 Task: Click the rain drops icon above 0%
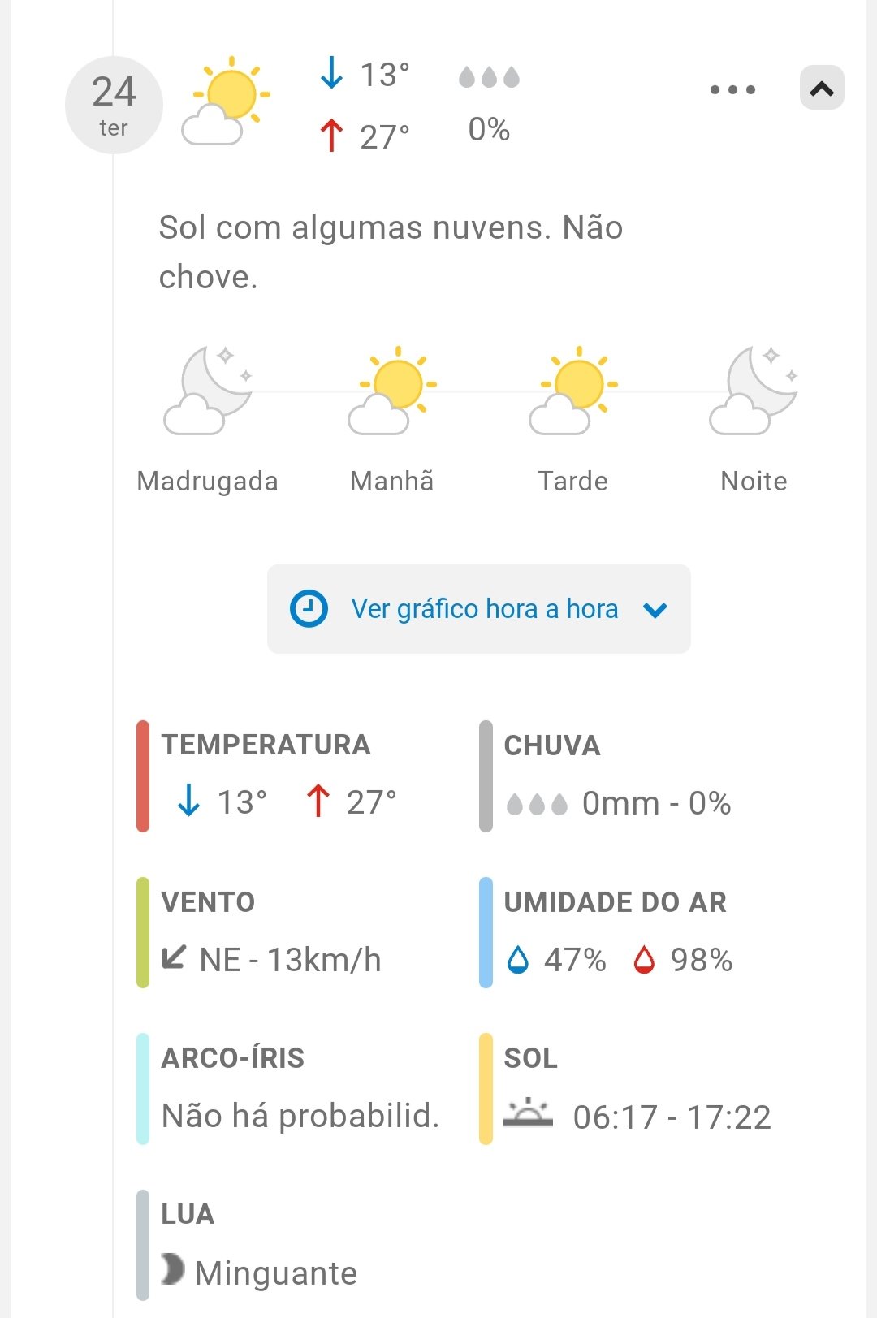pyautogui.click(x=489, y=77)
